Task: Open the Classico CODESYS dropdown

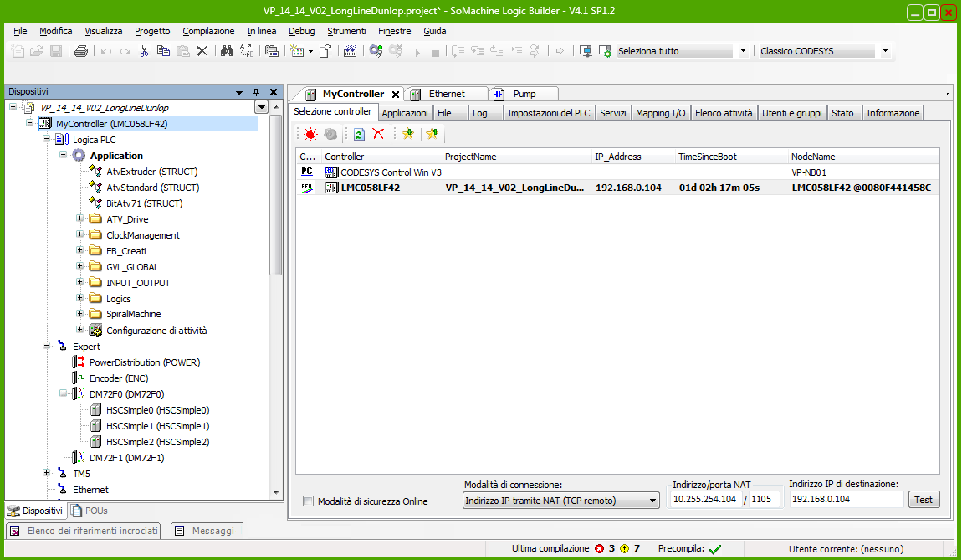Action: click(885, 51)
